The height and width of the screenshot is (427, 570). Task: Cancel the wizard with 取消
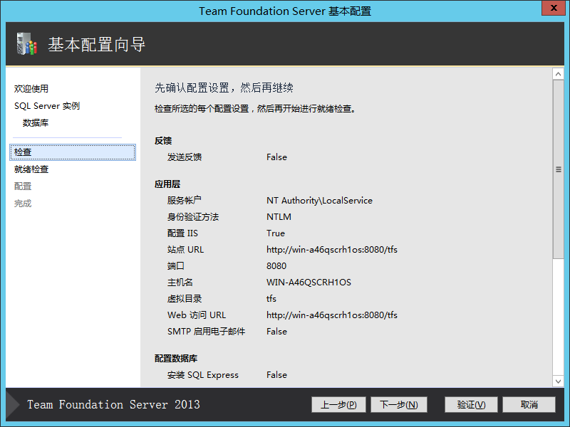pos(529,404)
